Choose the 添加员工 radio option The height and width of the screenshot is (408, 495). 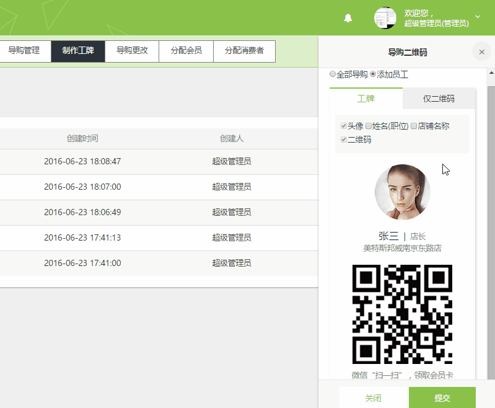373,74
